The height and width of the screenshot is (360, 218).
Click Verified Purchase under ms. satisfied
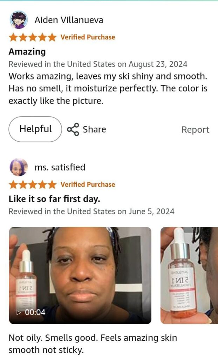[88, 185]
